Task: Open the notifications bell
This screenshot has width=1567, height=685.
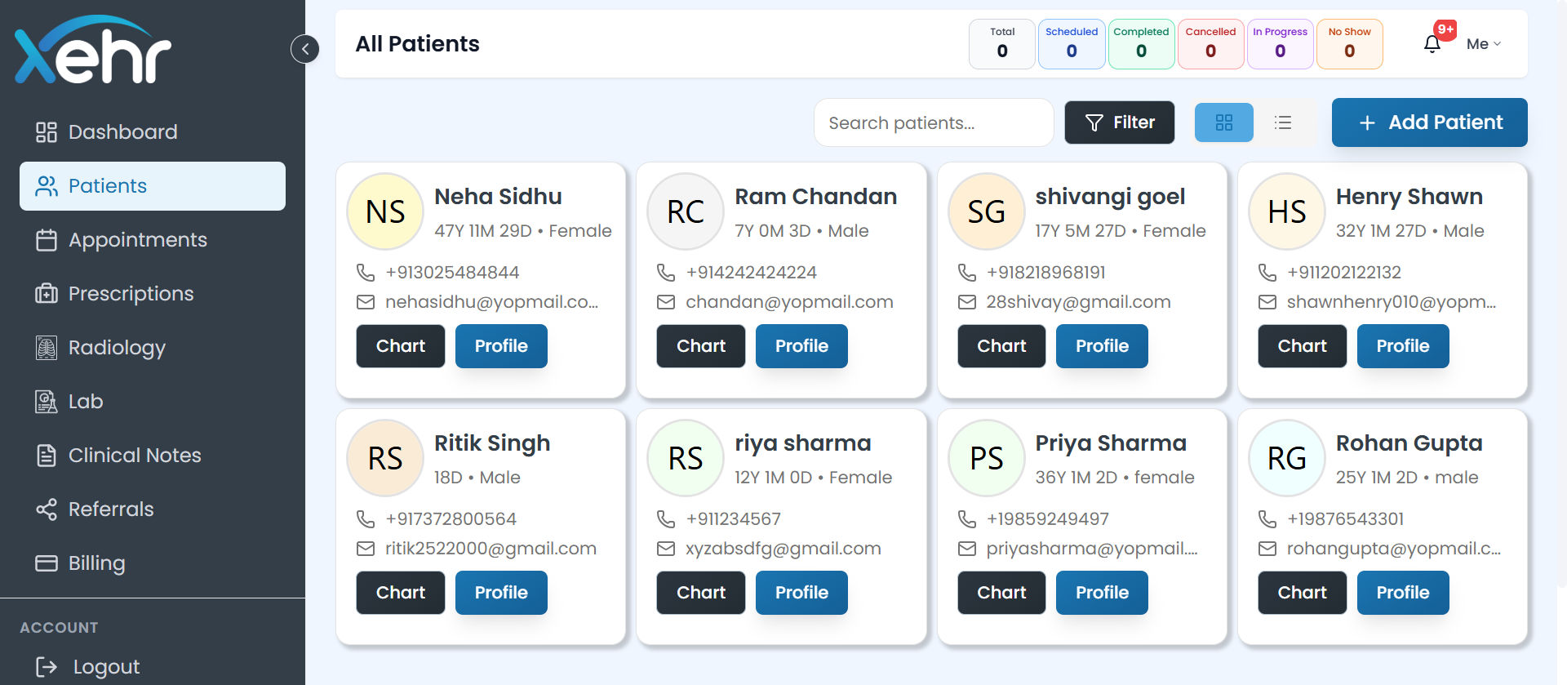Action: pyautogui.click(x=1432, y=44)
